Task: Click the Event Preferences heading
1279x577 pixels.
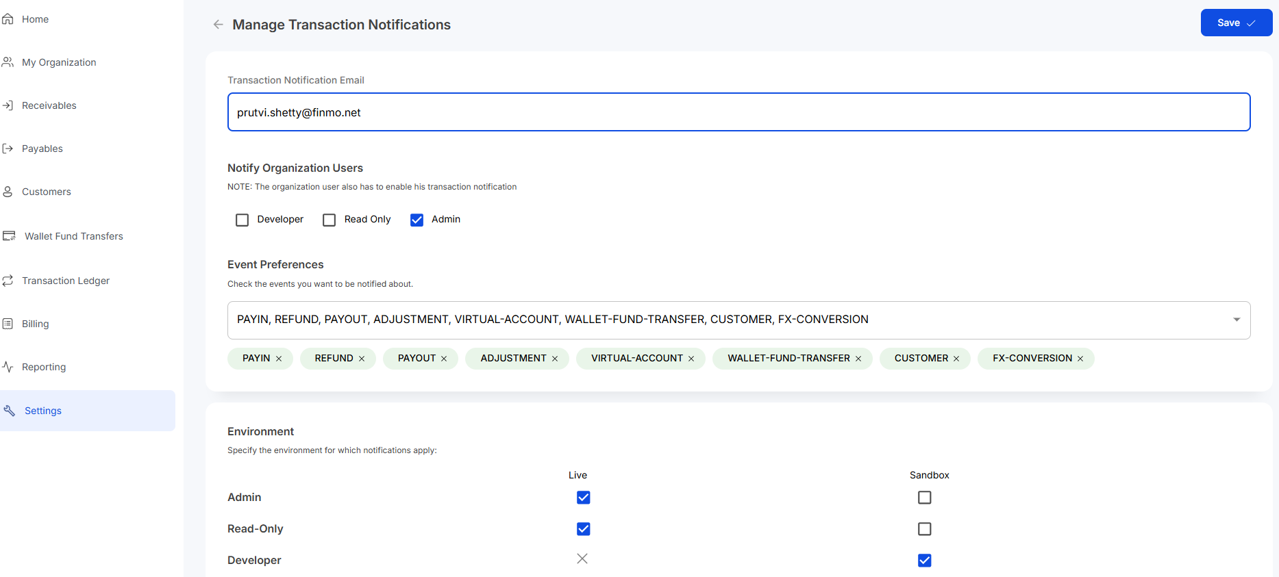Action: pos(275,265)
